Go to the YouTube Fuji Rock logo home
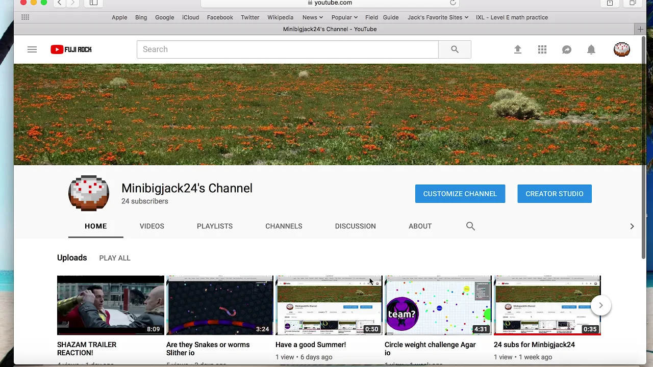 [71, 49]
